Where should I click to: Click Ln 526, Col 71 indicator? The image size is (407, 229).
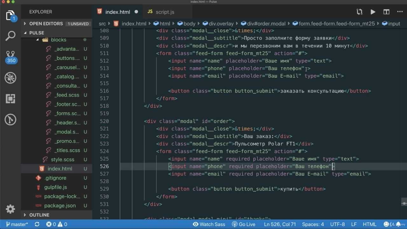pos(280,224)
